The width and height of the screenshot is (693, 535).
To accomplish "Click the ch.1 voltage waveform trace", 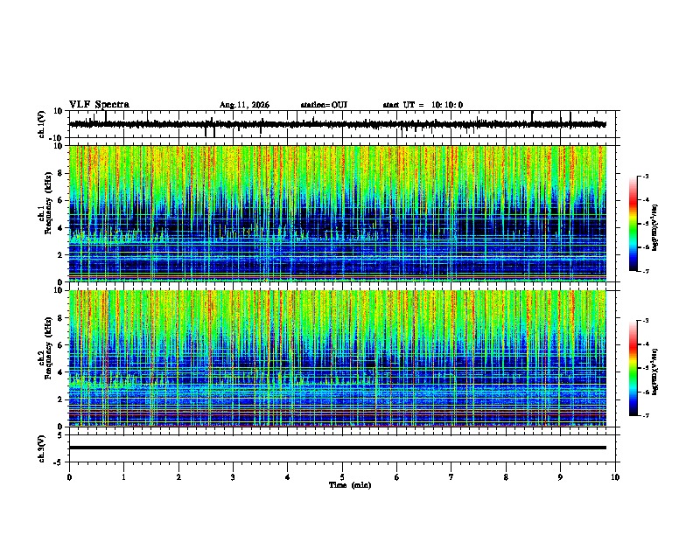I will 338,124.
